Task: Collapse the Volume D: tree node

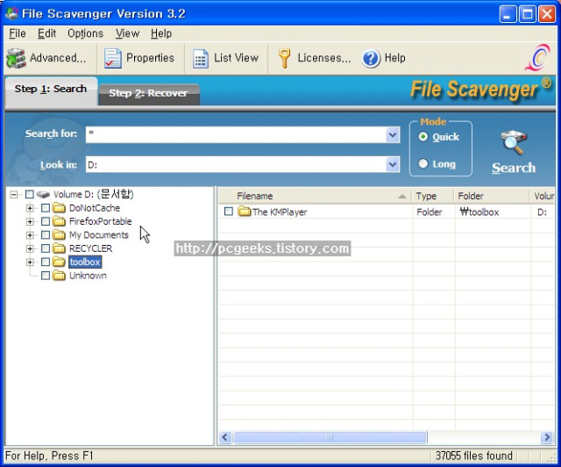Action: pos(14,195)
